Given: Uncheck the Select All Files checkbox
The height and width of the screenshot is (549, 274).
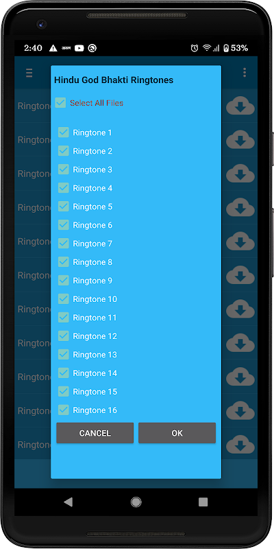Looking at the screenshot, I should coord(60,102).
